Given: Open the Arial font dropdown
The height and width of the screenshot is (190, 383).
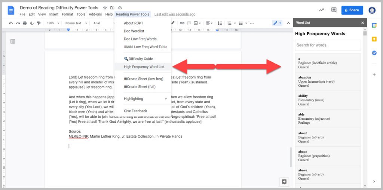Looking at the screenshot, I should point(104,23).
